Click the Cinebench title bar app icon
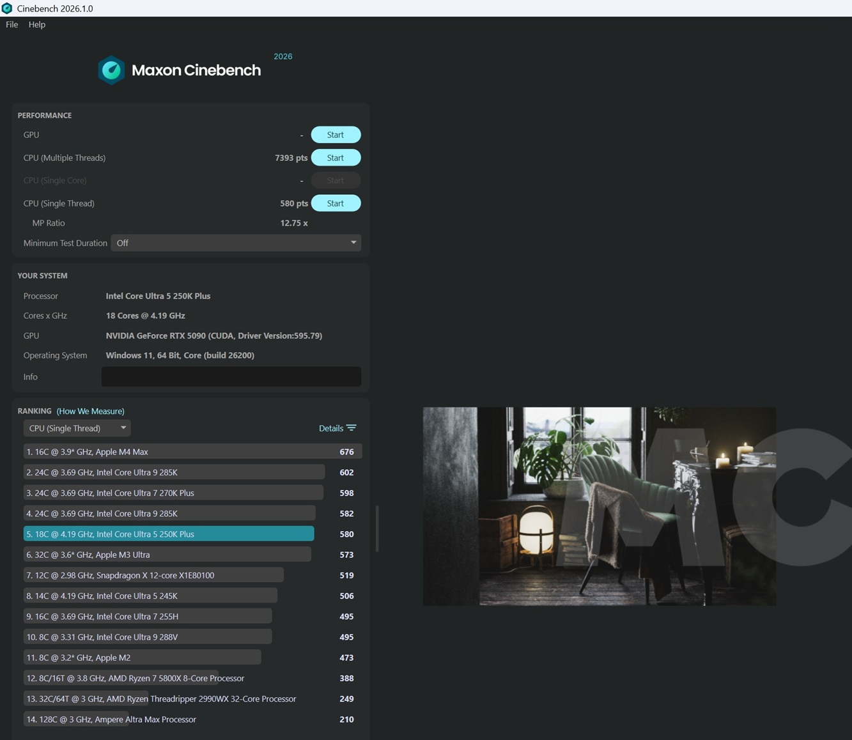Image resolution: width=852 pixels, height=740 pixels. (x=7, y=8)
